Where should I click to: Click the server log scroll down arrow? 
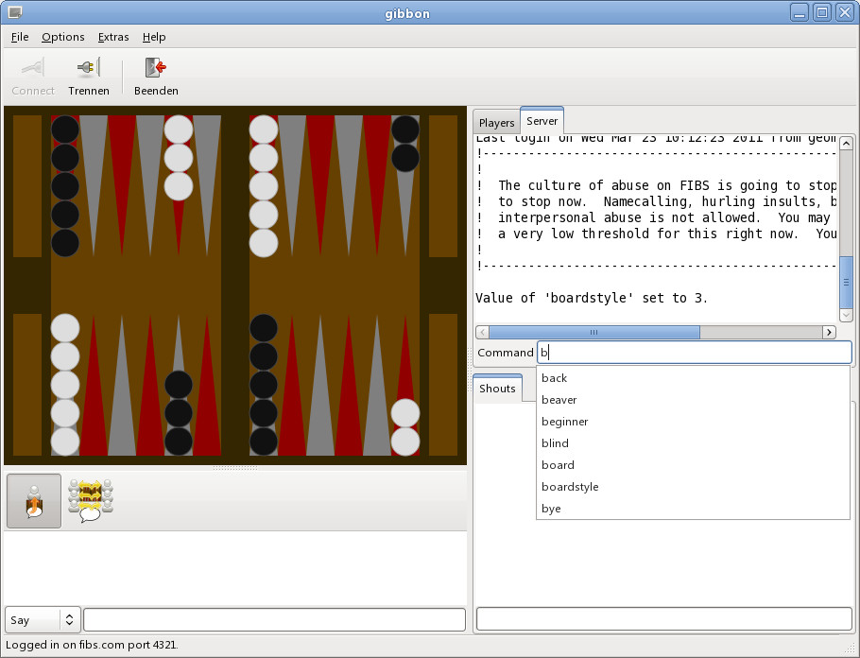pos(846,316)
